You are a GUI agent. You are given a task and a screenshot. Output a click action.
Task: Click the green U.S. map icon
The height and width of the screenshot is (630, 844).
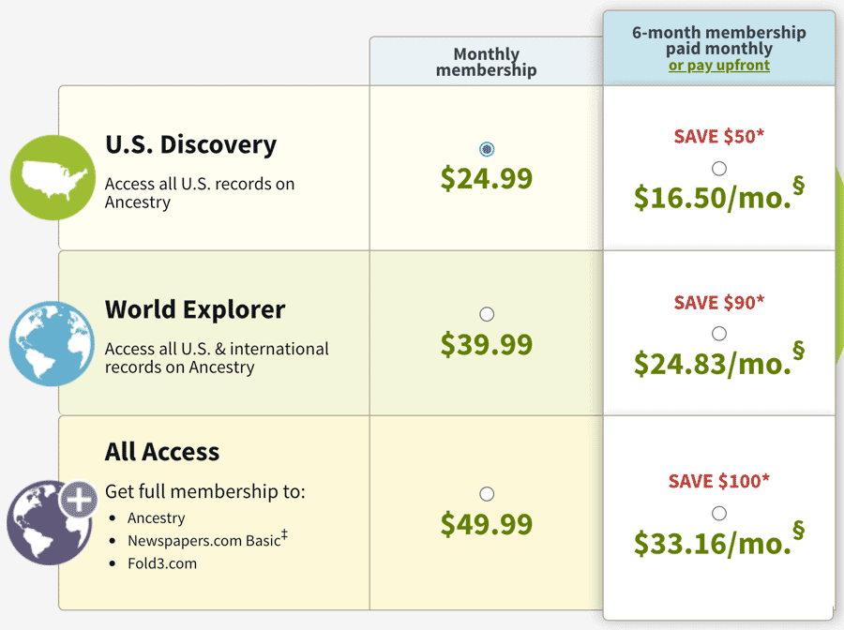click(53, 177)
